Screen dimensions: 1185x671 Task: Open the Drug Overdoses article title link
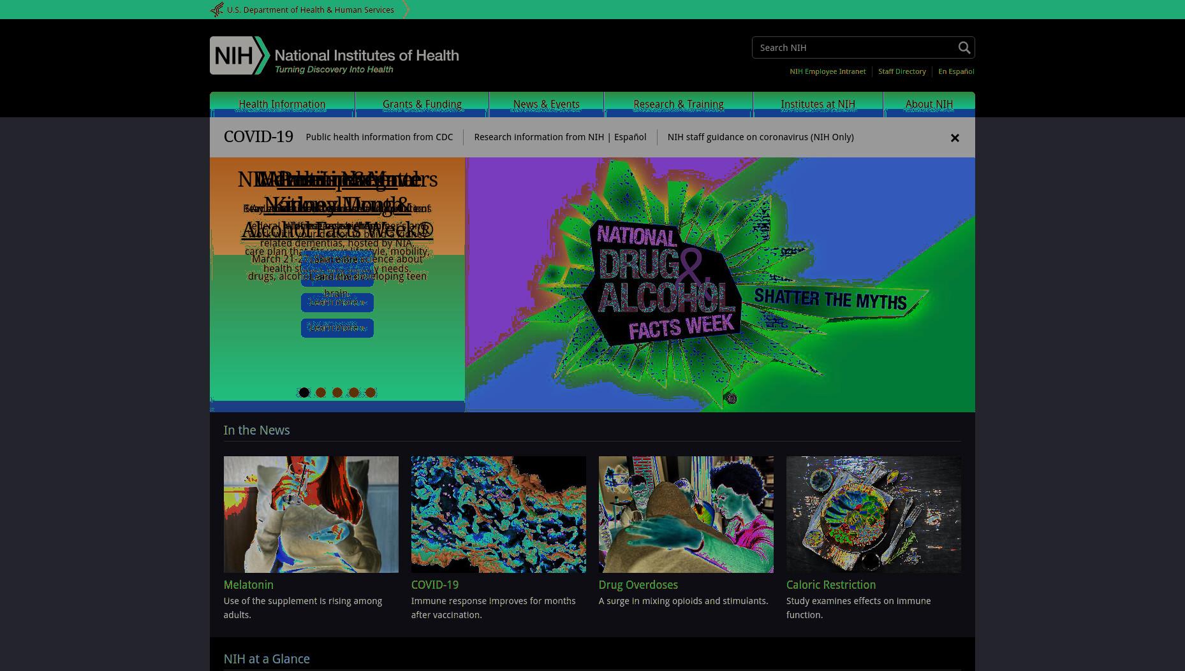pos(638,585)
